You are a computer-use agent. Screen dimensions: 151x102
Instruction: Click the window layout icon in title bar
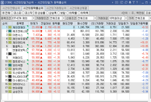(x=122, y=2)
